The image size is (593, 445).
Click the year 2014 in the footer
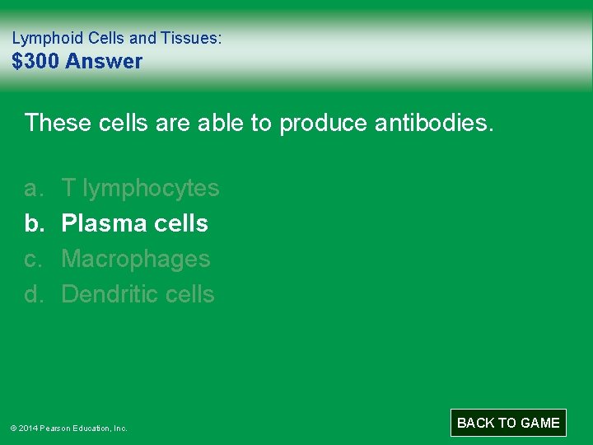(x=29, y=429)
